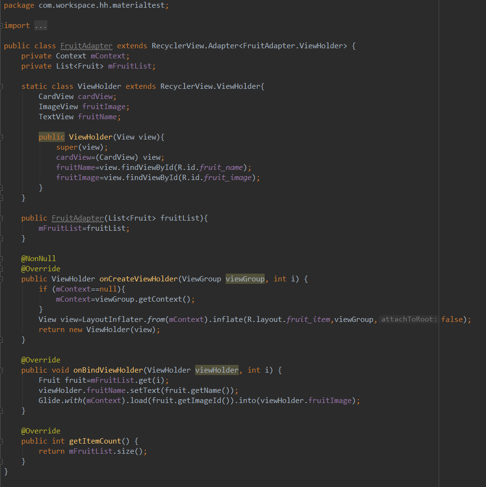Click the fruit_name resource id
486x487 pixels.
click(221, 167)
